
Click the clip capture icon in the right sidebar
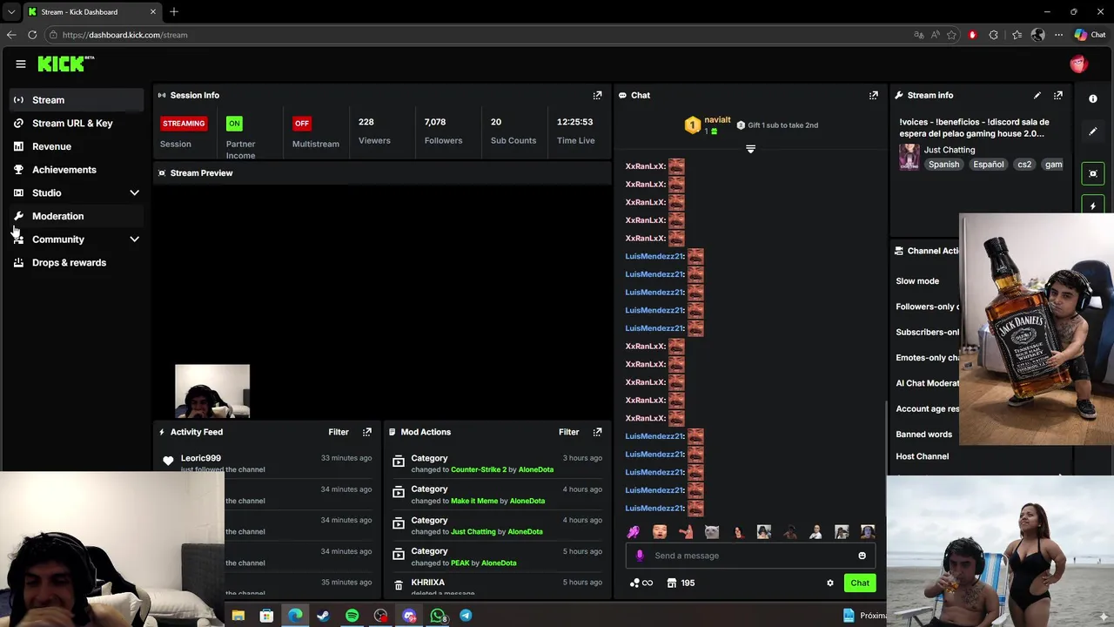click(1093, 173)
